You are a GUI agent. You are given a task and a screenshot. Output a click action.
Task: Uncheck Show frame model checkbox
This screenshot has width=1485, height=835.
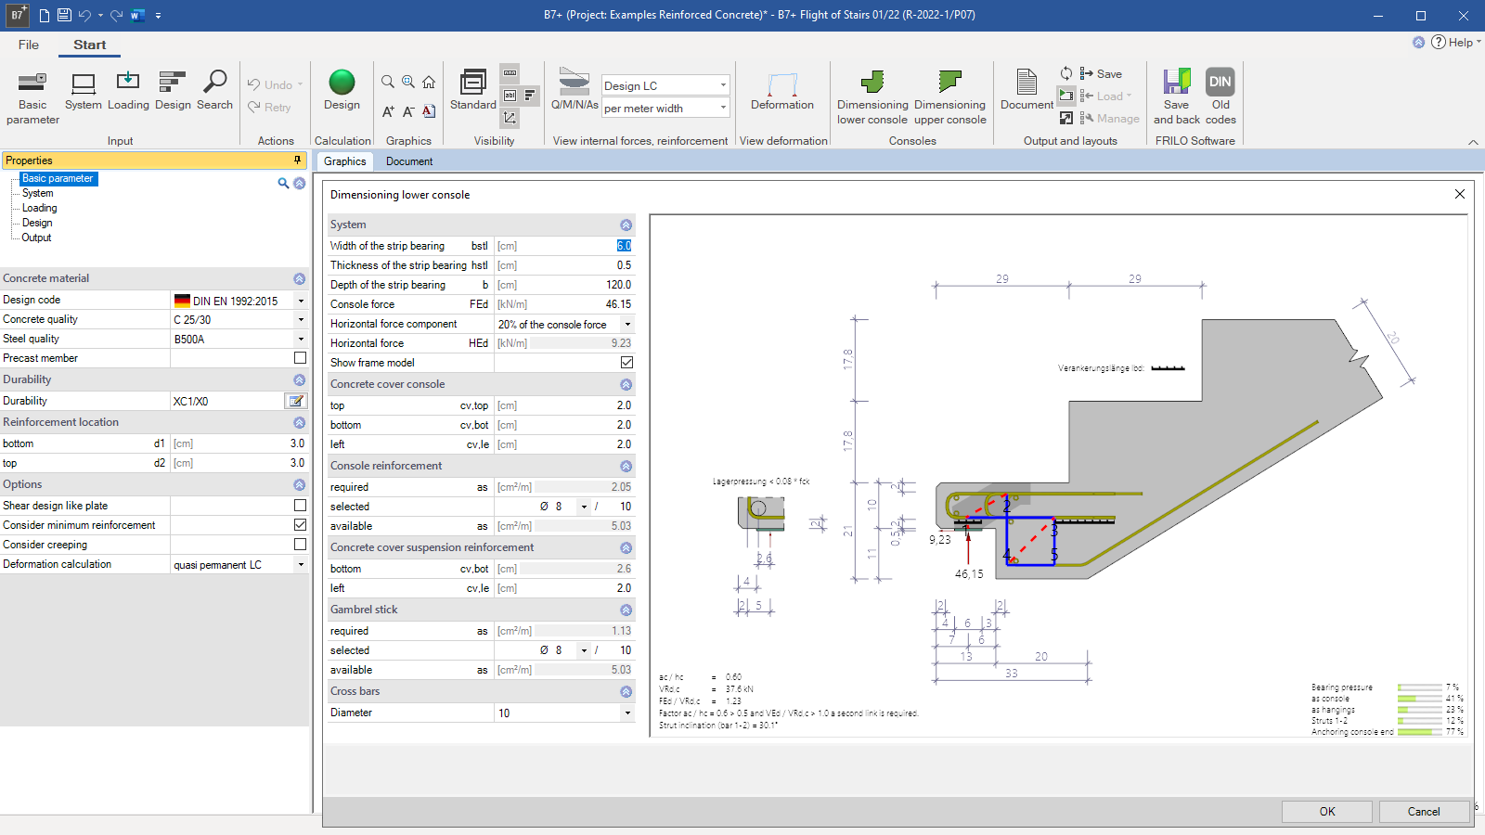click(627, 363)
